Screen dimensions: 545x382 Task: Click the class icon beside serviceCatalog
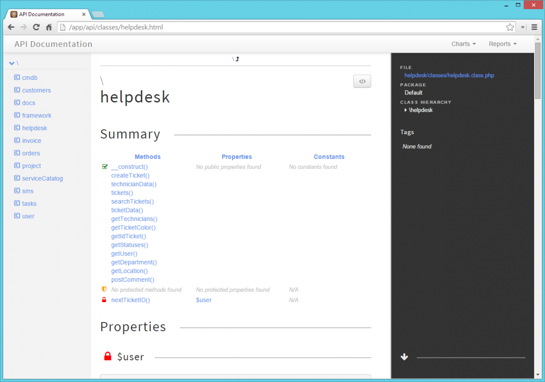16,178
